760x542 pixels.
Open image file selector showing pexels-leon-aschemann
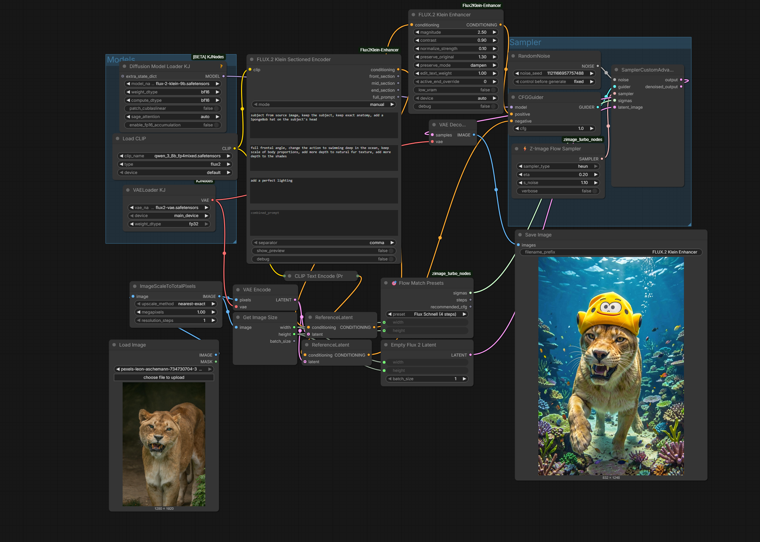pos(164,369)
